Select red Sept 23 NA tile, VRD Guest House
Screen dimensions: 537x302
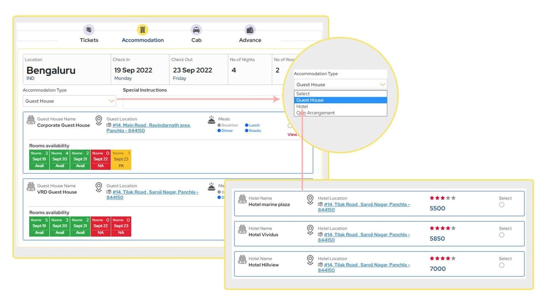(121, 226)
